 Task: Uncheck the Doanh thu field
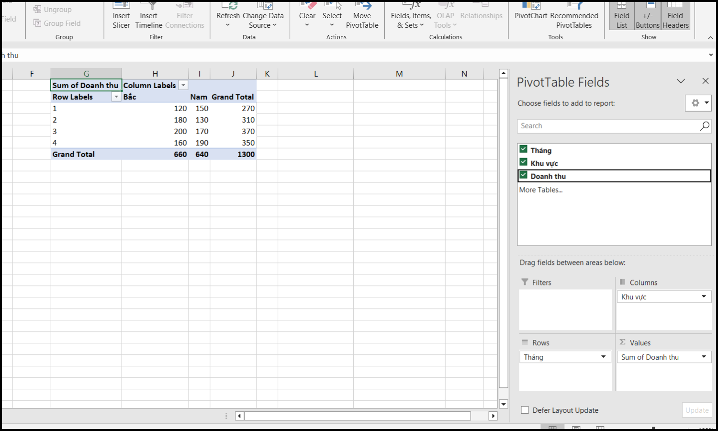tap(523, 175)
